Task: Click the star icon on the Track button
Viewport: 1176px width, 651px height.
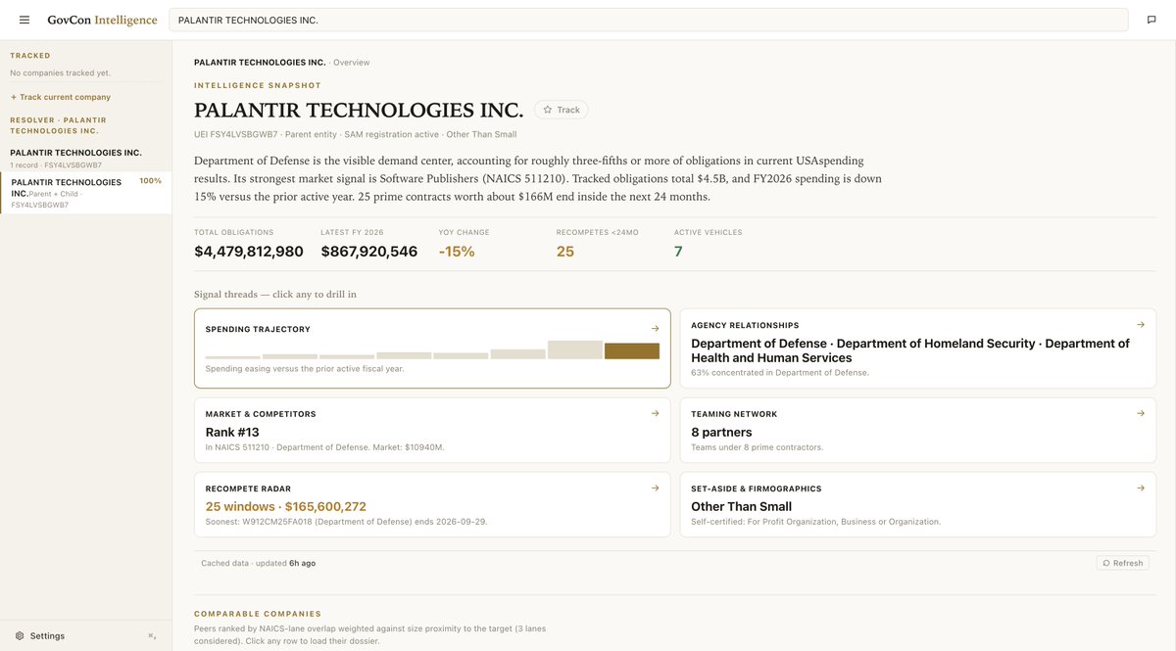Action: pyautogui.click(x=548, y=110)
